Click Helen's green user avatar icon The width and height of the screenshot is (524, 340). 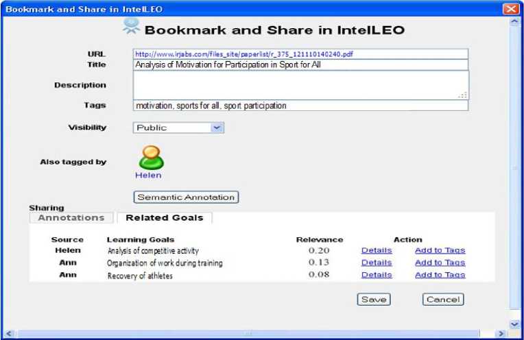coord(152,157)
